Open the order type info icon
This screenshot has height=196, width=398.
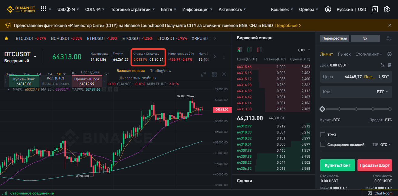point(390,54)
